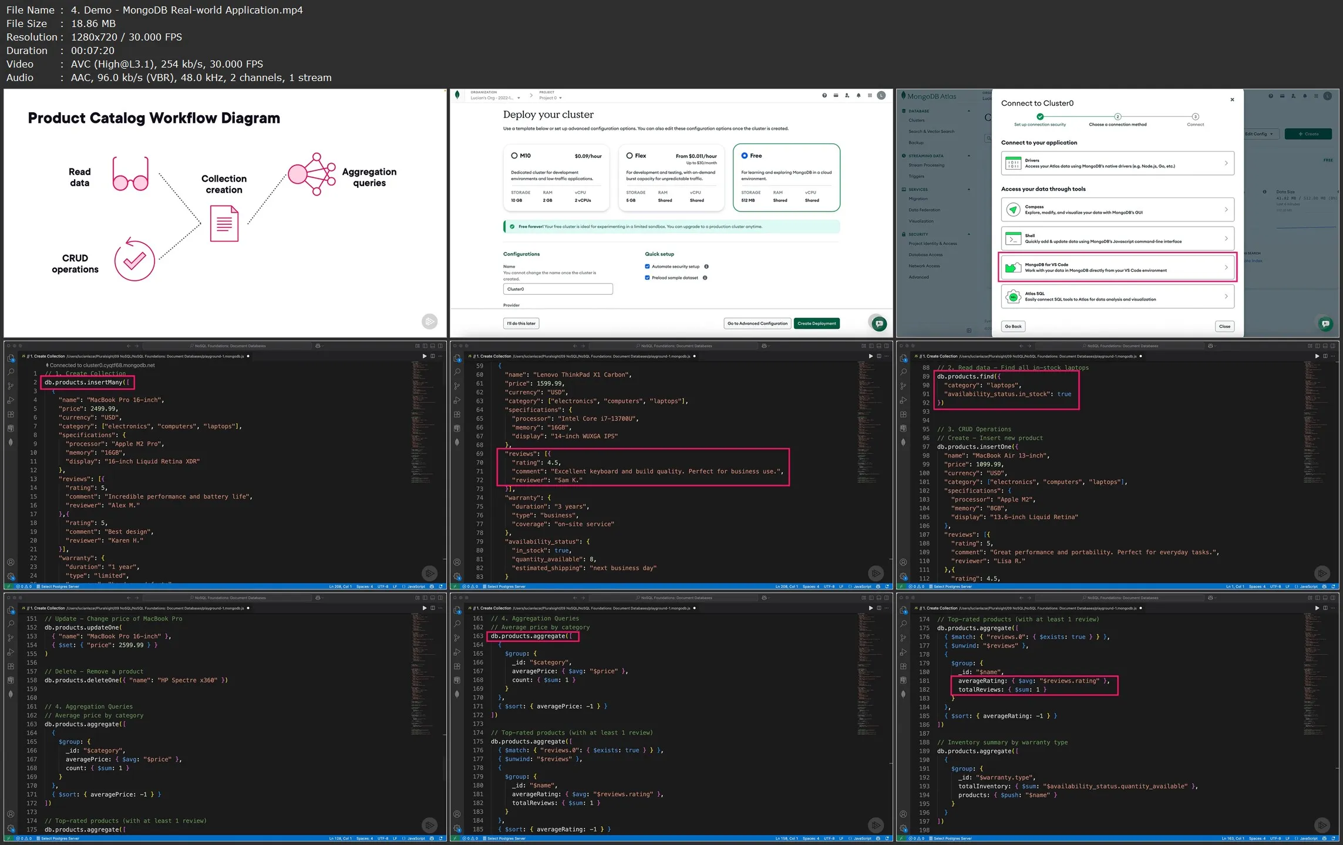Screen dimensions: 1343x845
Task: Split the editor in the insertMany editor frame
Action: coord(433,356)
